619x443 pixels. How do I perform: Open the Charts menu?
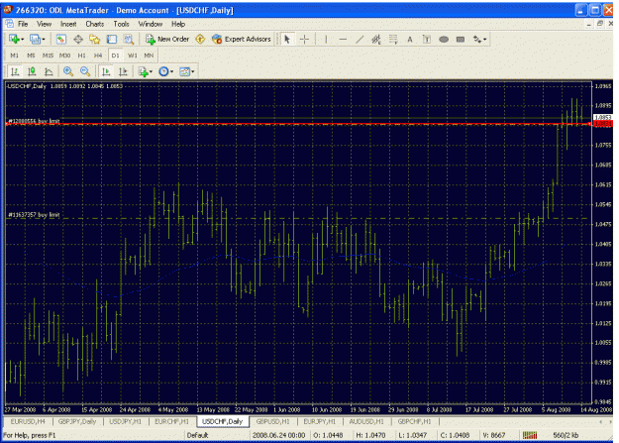[95, 24]
